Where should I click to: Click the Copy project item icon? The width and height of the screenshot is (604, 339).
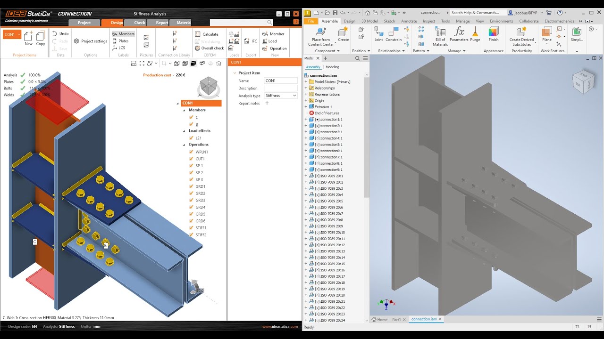coord(41,36)
